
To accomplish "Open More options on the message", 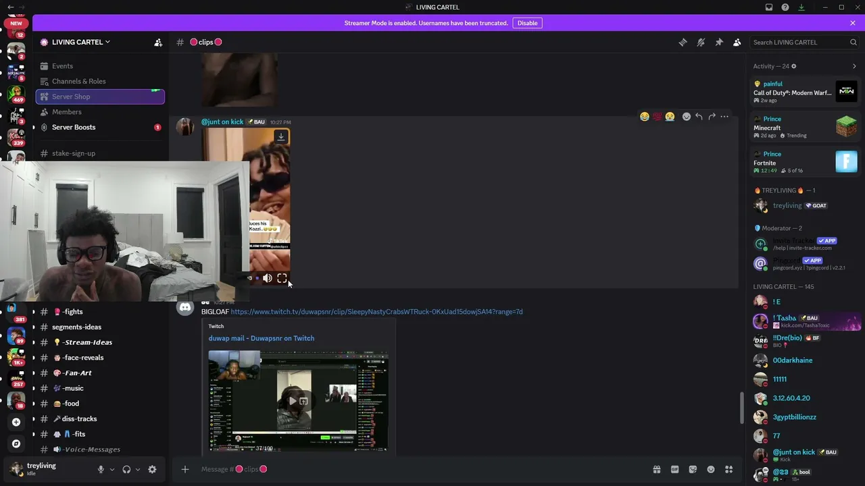I will click(724, 117).
